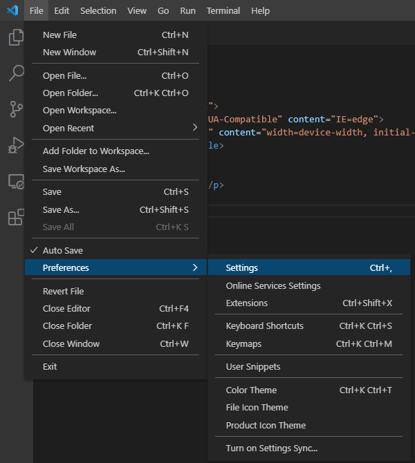Open Online Services Settings

(309, 286)
